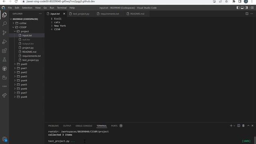Open the Run and Debug view
This screenshot has width=256, height=144.
click(x=4, y=42)
